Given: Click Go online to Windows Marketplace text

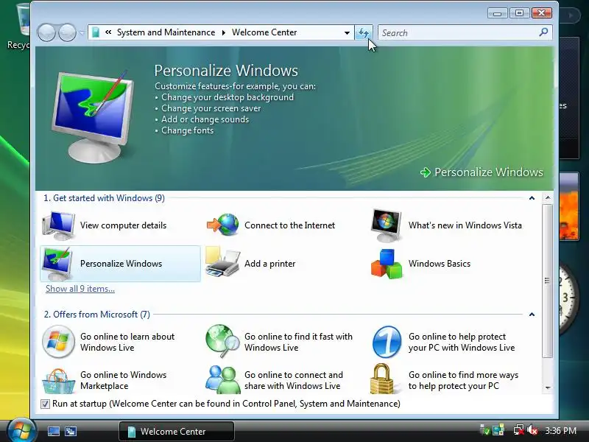Looking at the screenshot, I should (123, 380).
